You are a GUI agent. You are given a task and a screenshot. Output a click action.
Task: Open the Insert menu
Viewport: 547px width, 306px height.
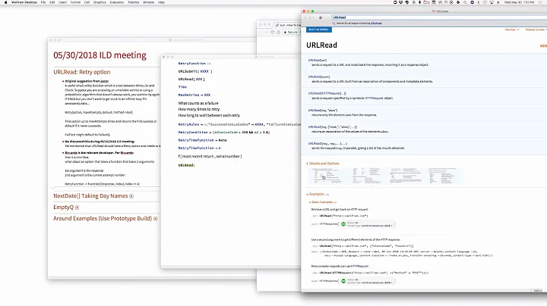point(63,2)
